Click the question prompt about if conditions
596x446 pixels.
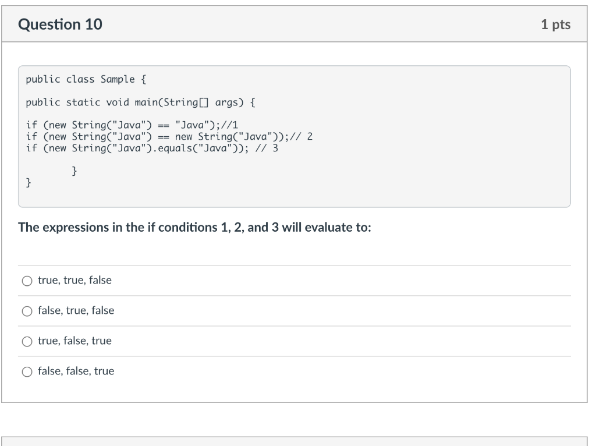[194, 228]
